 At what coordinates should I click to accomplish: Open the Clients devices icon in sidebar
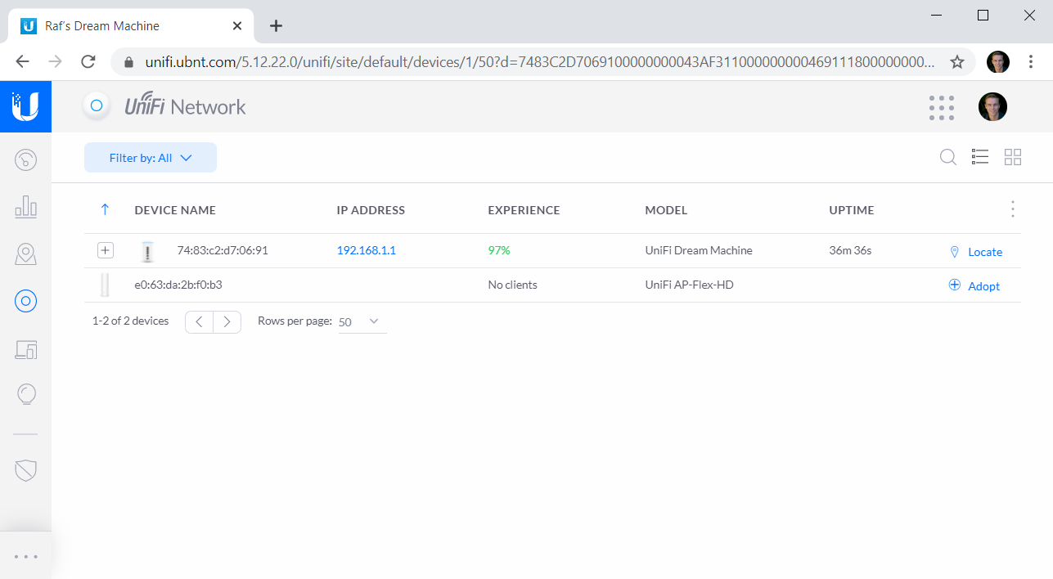25,350
